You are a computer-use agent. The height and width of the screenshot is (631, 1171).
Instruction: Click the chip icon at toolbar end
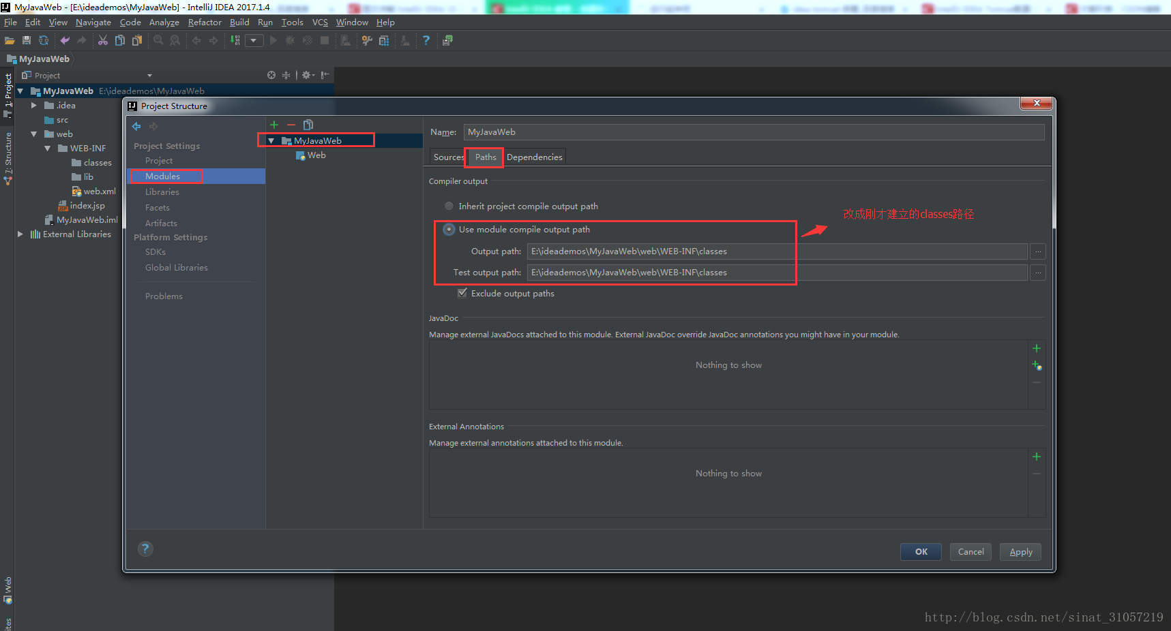click(x=447, y=41)
